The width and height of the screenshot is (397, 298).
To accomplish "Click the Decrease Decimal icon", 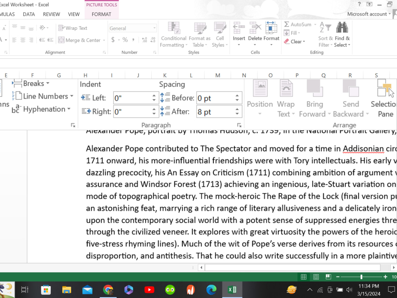I will [153, 40].
